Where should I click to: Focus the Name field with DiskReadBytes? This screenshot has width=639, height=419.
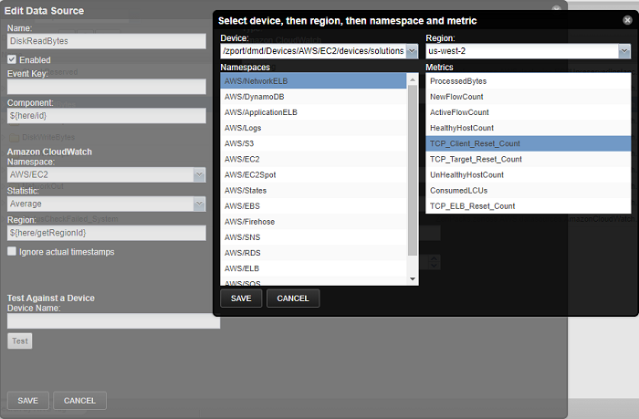pos(107,41)
